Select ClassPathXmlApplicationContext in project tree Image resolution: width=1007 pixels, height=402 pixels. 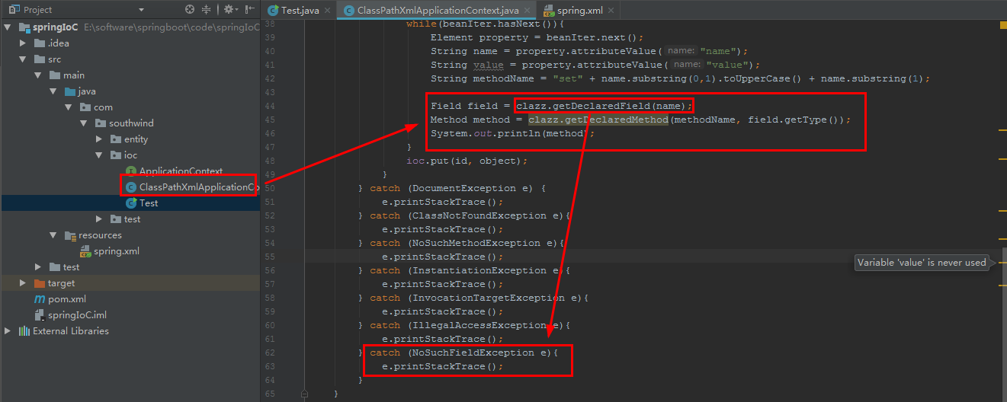[x=198, y=187]
